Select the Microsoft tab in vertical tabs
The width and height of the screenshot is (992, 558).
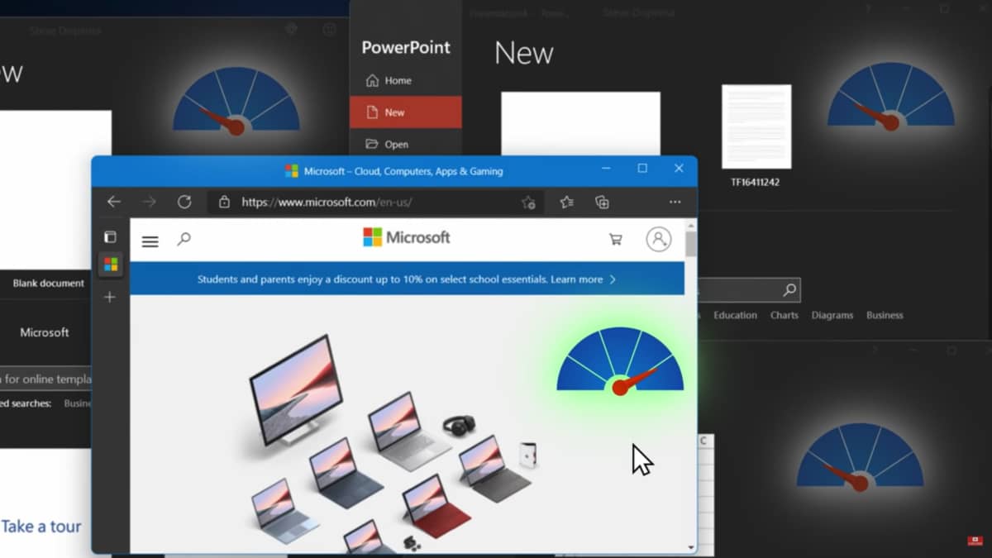[110, 265]
